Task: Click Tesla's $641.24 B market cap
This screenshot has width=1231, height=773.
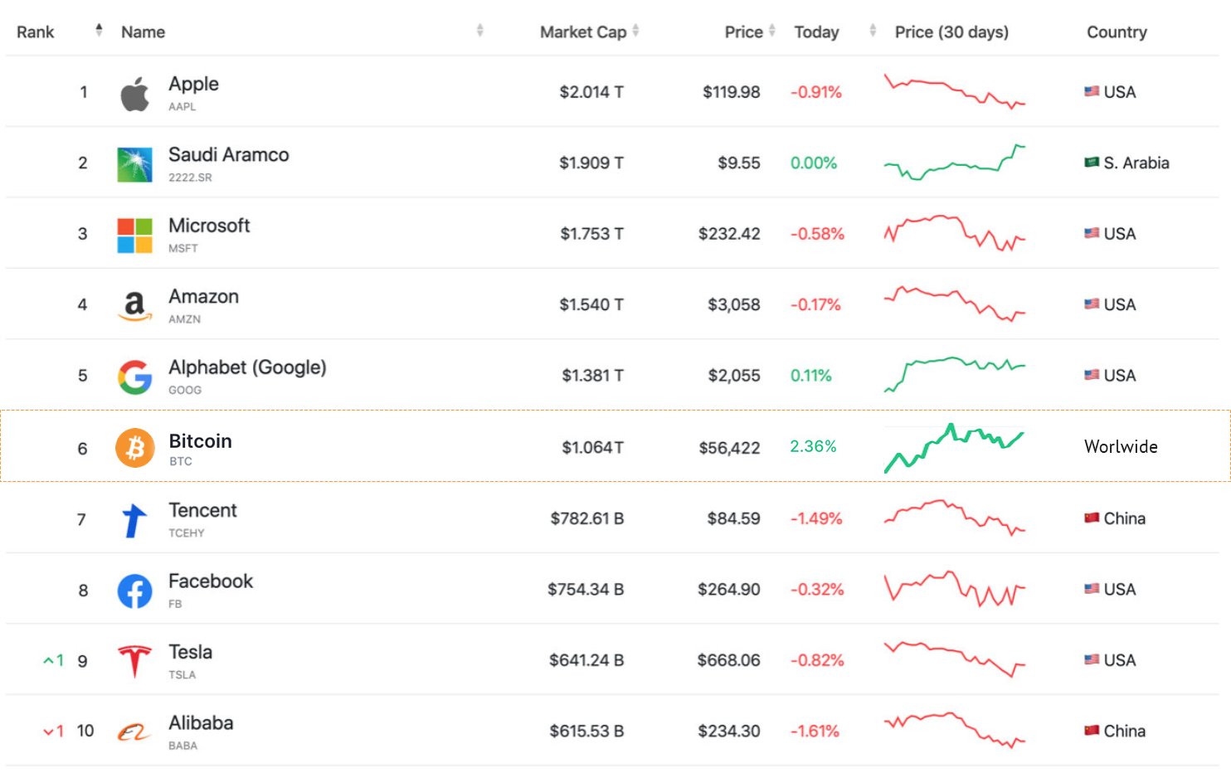Action: (586, 660)
